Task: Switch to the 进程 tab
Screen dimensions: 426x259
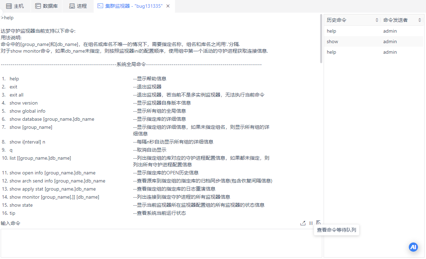Action: [78, 6]
